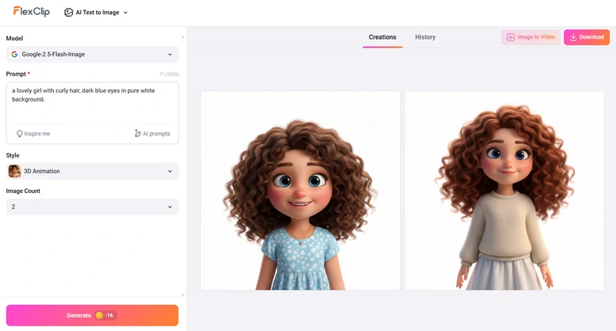The image size is (616, 331).
Task: Click the Google logo in Model field
Action: [14, 54]
